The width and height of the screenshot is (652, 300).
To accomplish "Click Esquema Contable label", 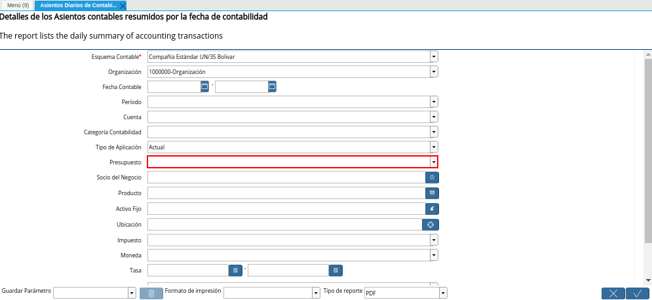I will (x=117, y=57).
